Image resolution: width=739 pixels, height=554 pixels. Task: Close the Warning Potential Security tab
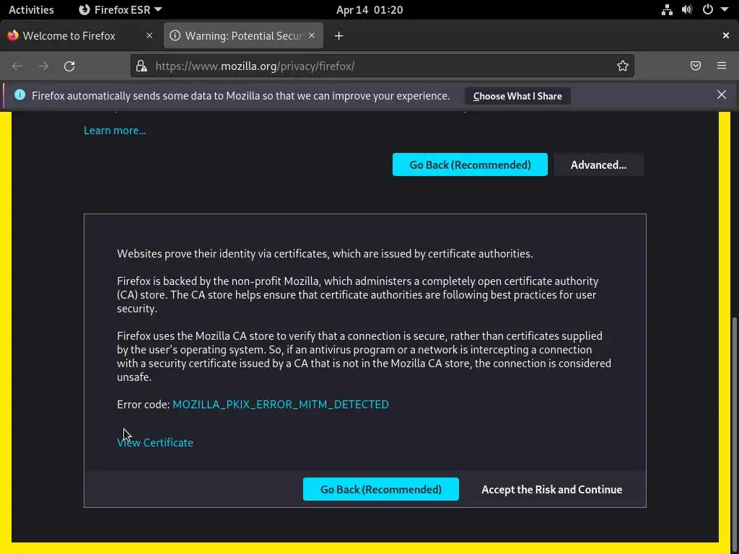312,35
